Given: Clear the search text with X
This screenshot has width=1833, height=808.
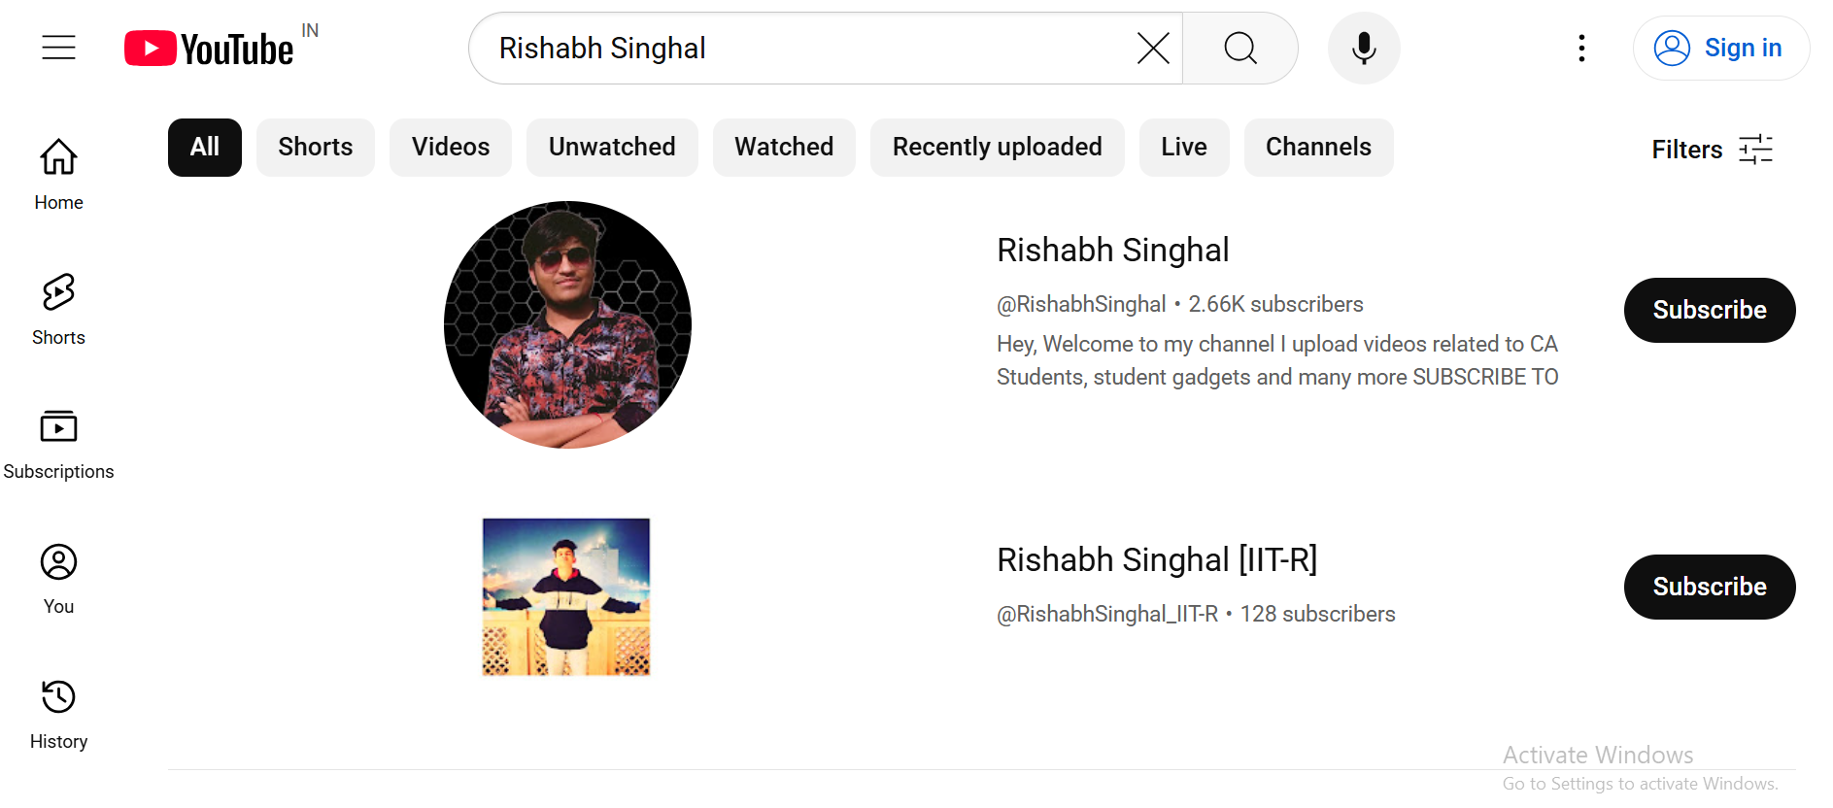Looking at the screenshot, I should [1152, 48].
